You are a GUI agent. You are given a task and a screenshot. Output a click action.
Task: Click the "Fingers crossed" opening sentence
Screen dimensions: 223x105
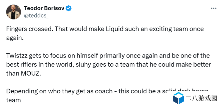29,29
